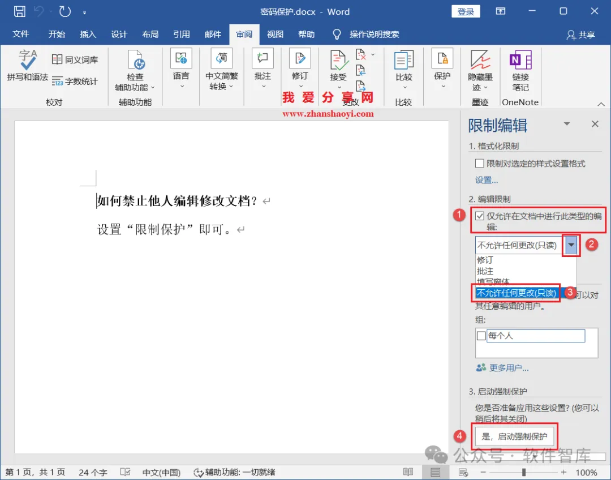The image size is (611, 480).
Task: Open 限制编辑 pane options arrow
Action: pos(567,124)
